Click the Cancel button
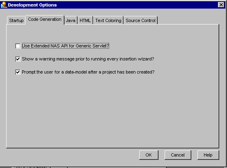 178,155
